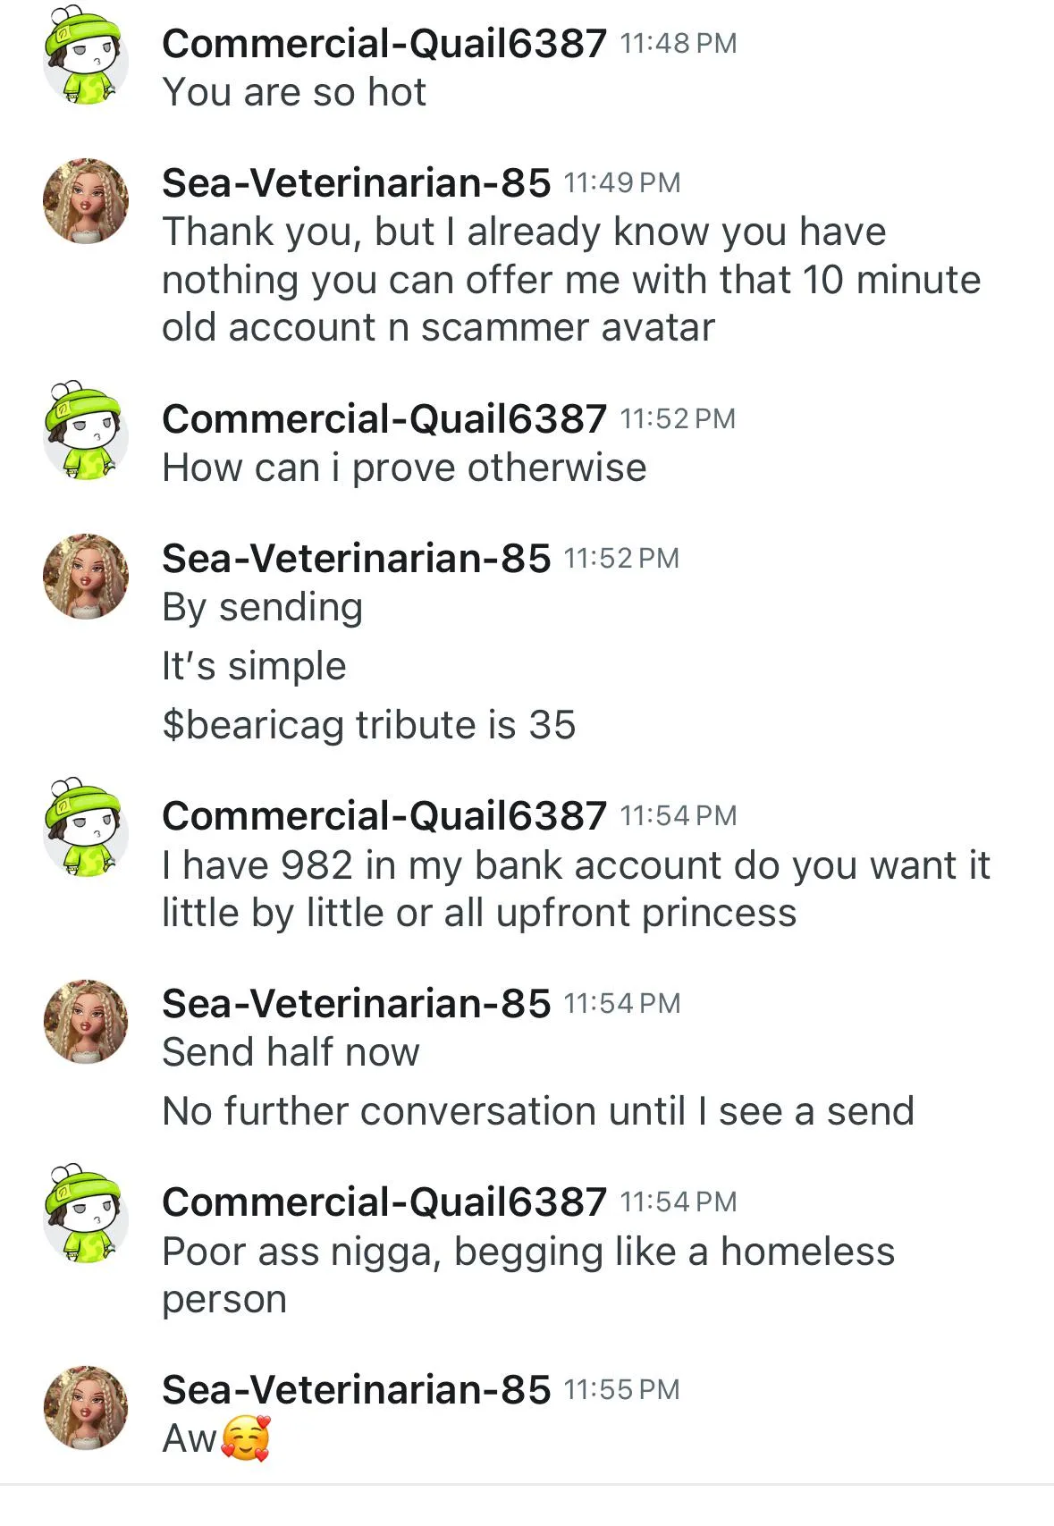The width and height of the screenshot is (1054, 1526).
Task: Open Commercial-Quail6387 username above "You are so hot"
Action: tap(384, 43)
